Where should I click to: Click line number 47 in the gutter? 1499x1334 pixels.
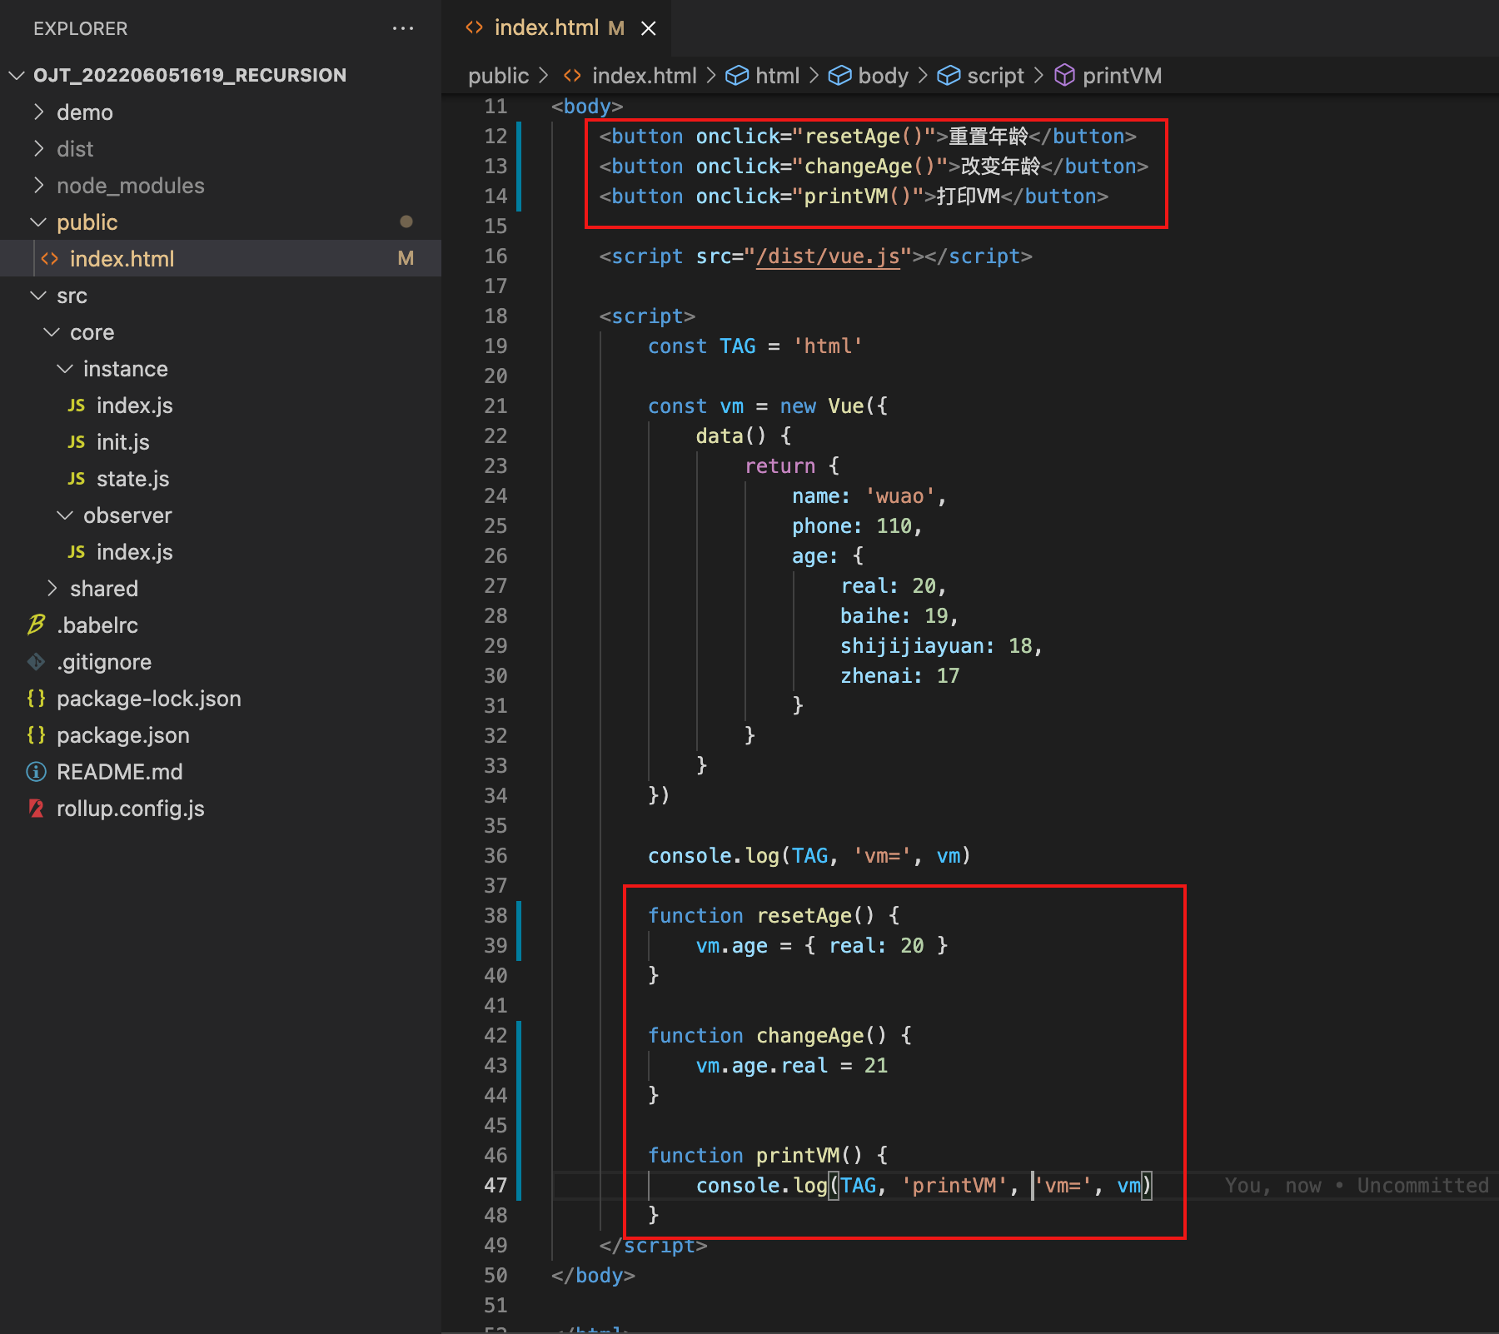(x=496, y=1185)
